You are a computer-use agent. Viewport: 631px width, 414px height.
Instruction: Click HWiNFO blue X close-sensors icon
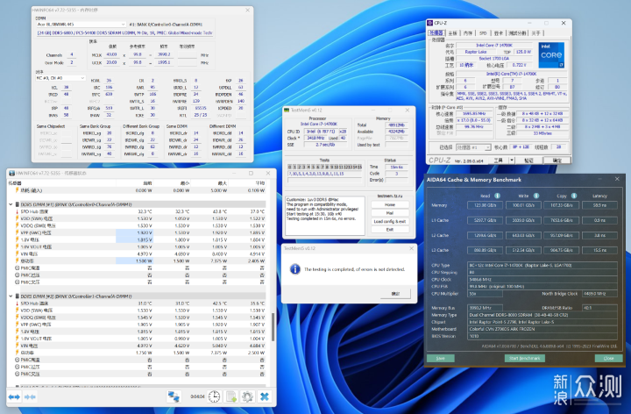pos(265,396)
